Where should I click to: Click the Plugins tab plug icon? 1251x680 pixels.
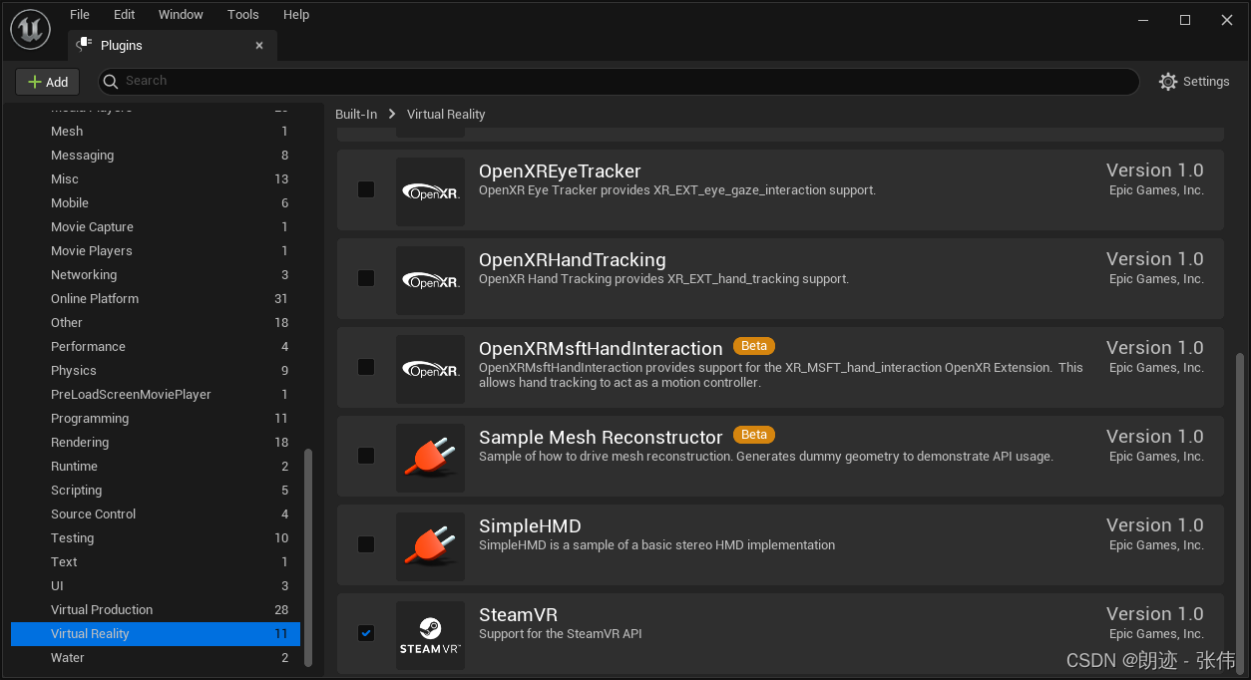tap(84, 45)
